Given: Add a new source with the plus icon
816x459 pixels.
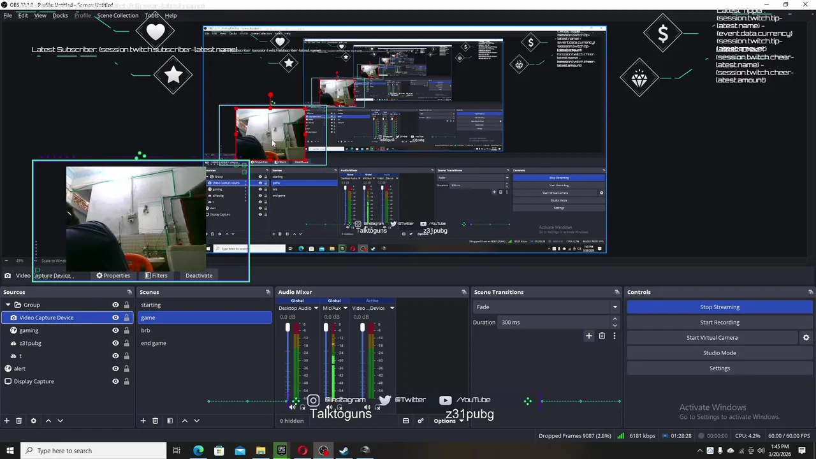Looking at the screenshot, I should [x=7, y=421].
